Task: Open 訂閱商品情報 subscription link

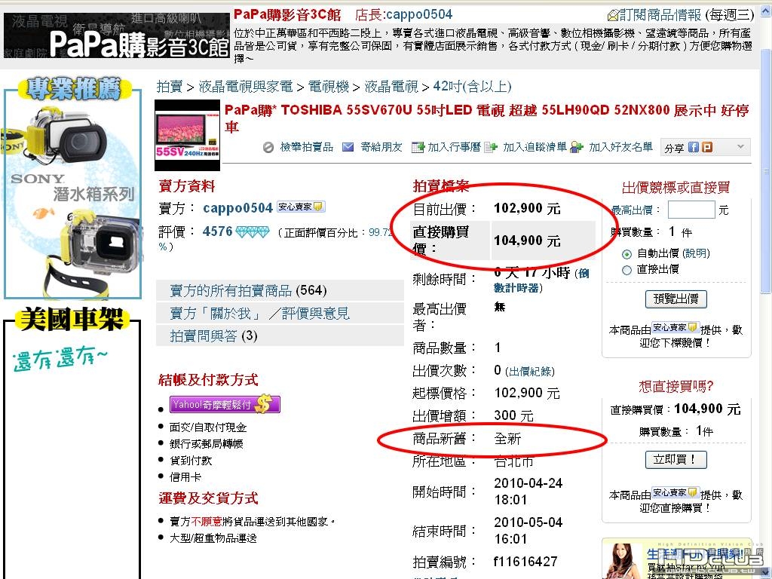Action: 660,15
